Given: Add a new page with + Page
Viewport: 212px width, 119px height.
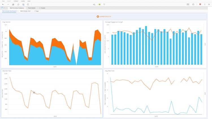Looking at the screenshot, I should pos(36,11).
